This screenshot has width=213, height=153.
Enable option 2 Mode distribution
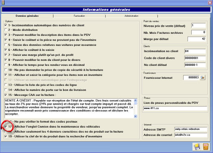coord(6,30)
